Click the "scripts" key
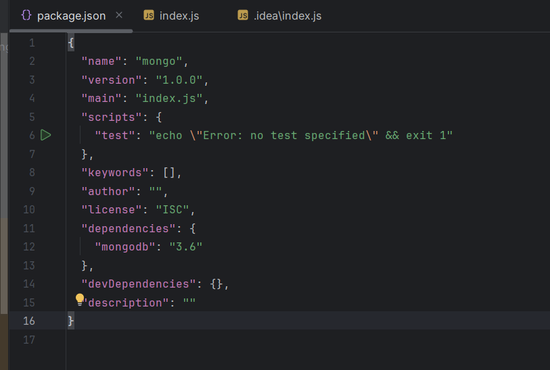This screenshot has width=550, height=370. tap(112, 117)
